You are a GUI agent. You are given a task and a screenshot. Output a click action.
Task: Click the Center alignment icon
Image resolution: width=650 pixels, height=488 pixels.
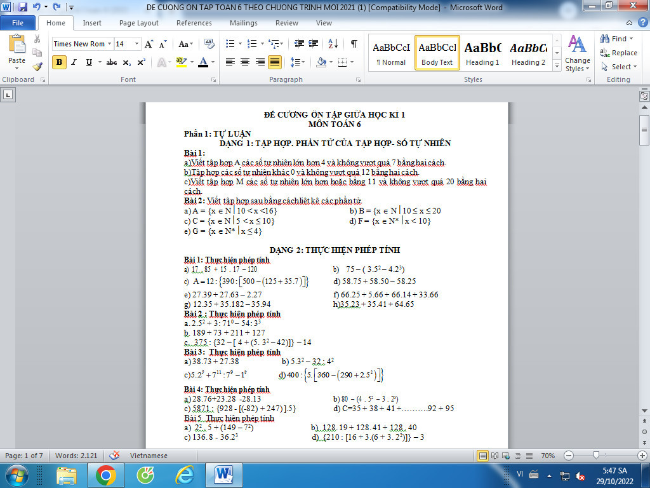coord(245,62)
